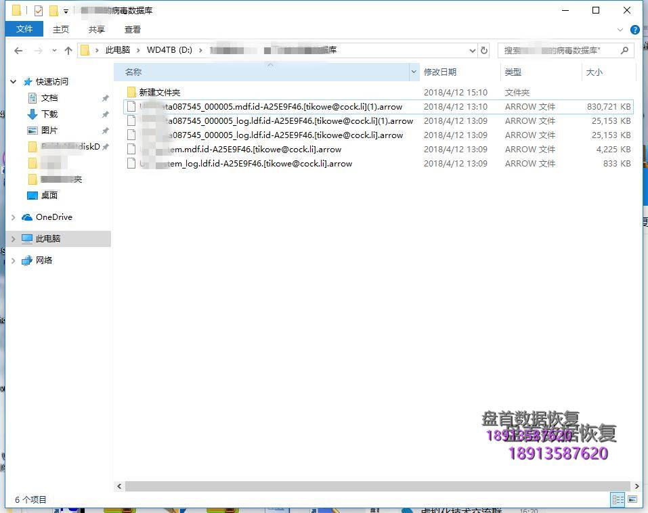The image size is (648, 513).
Task: Click the folder icon in the address bar
Action: pos(85,50)
